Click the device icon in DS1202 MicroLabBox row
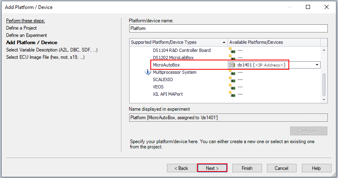 (x=232, y=58)
